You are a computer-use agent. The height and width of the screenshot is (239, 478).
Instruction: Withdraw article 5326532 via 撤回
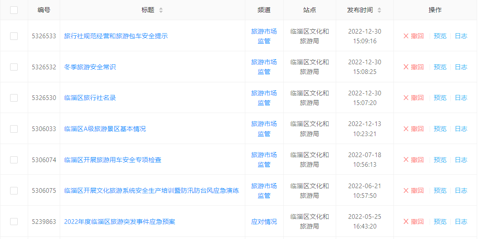click(413, 67)
